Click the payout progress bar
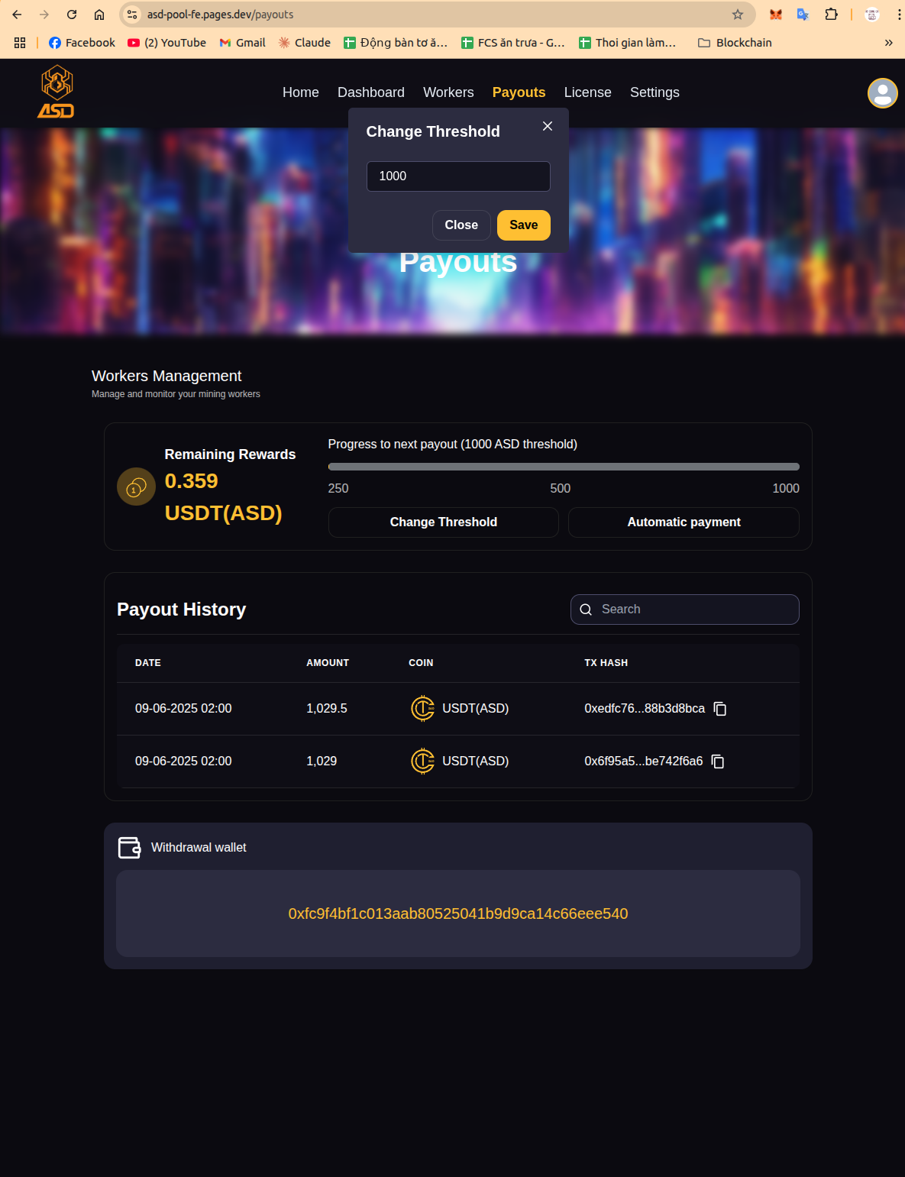Image resolution: width=905 pixels, height=1177 pixels. 564,466
